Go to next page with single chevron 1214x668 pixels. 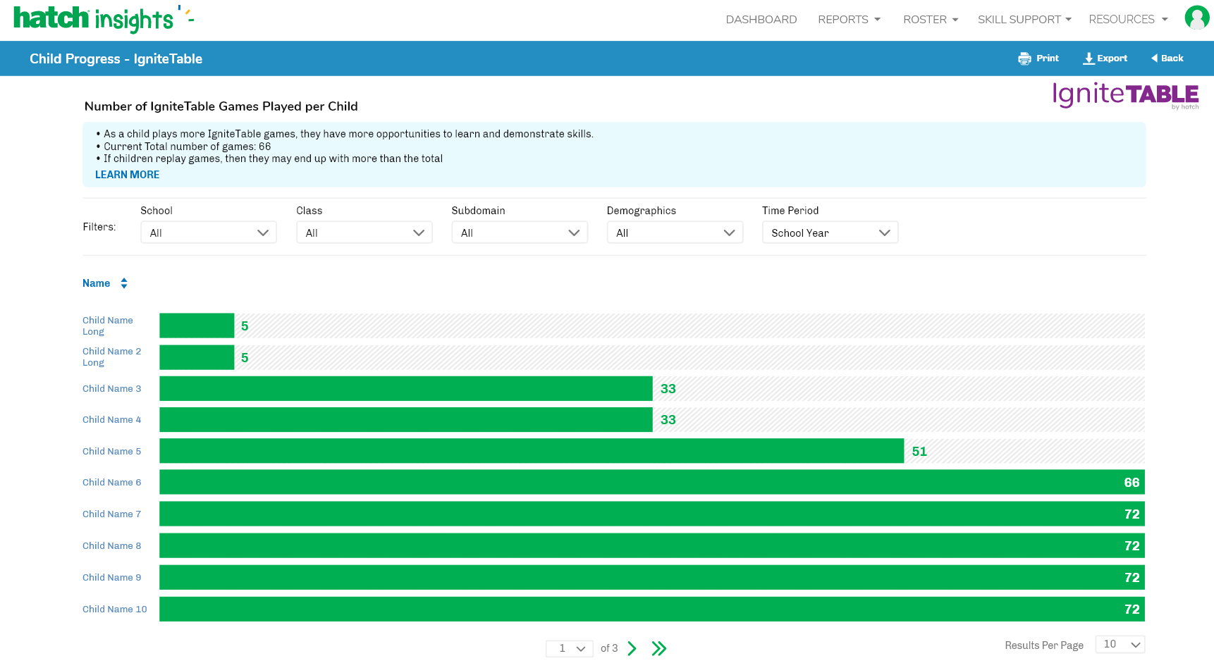tap(632, 648)
